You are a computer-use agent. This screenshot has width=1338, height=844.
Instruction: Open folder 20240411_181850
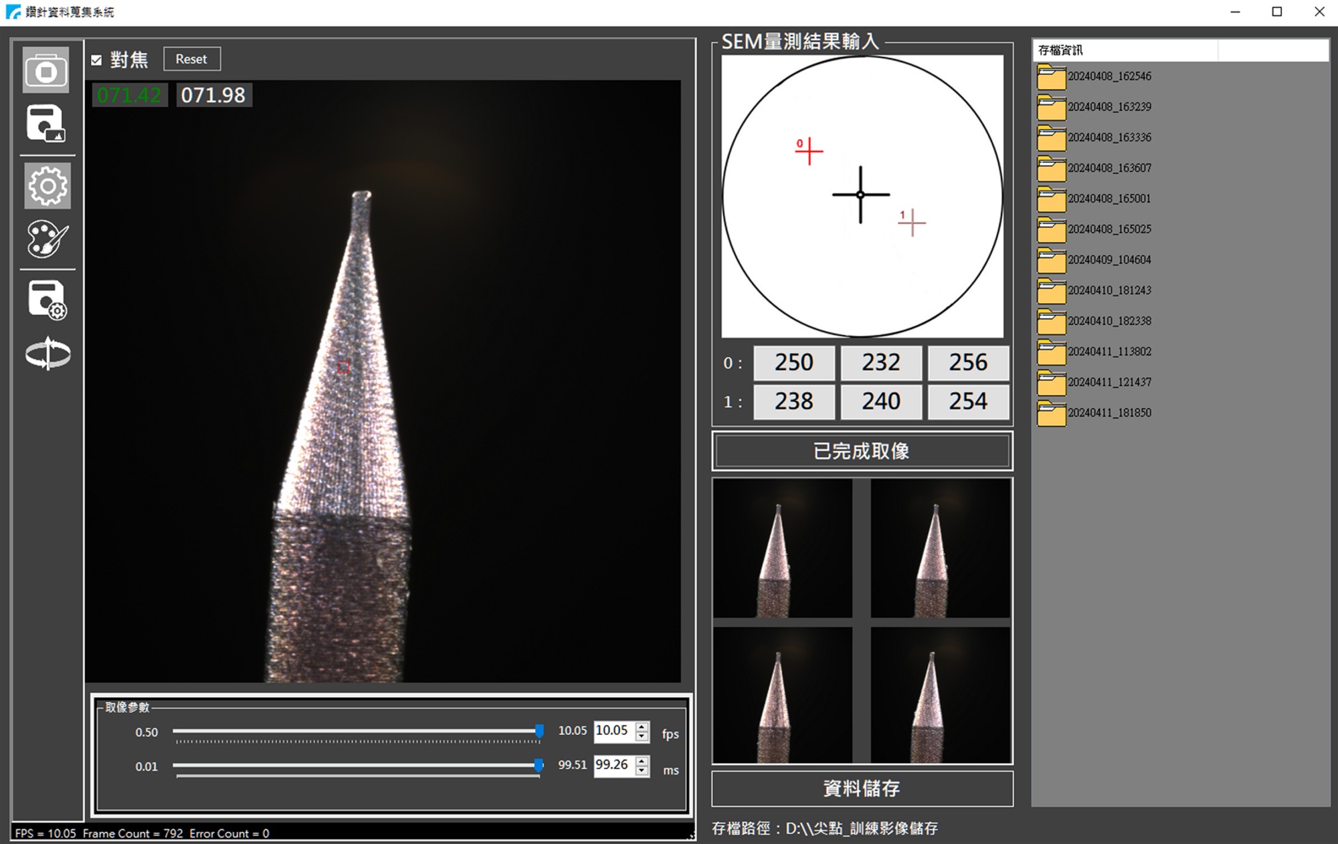[1109, 413]
